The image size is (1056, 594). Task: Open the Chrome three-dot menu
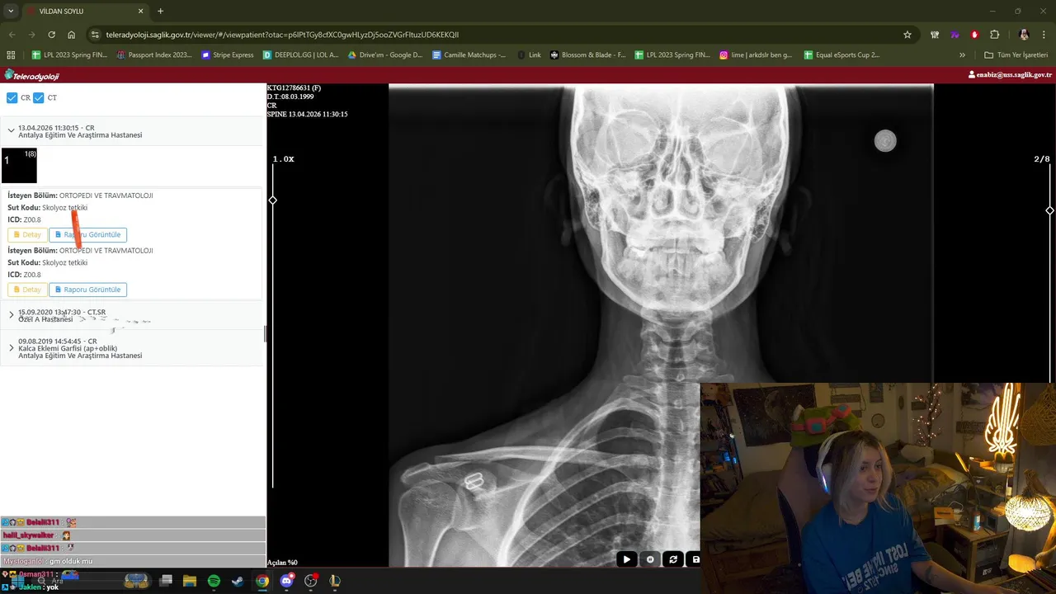point(1044,35)
